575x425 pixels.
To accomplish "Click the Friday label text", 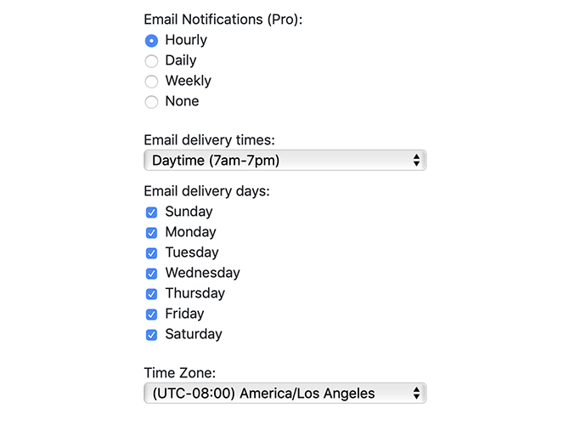I will pos(184,314).
